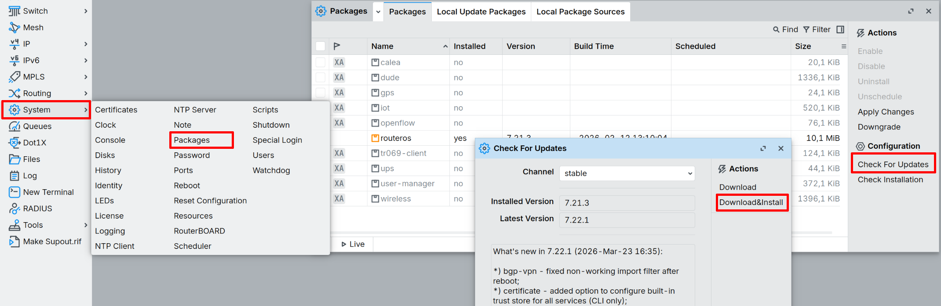This screenshot has height=306, width=941.
Task: Click the RADIUS icon in the sidebar
Action: pos(14,209)
